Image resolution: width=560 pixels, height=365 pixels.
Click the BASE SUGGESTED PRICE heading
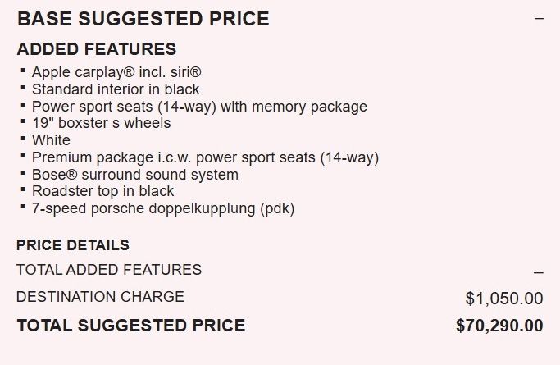[x=143, y=19]
